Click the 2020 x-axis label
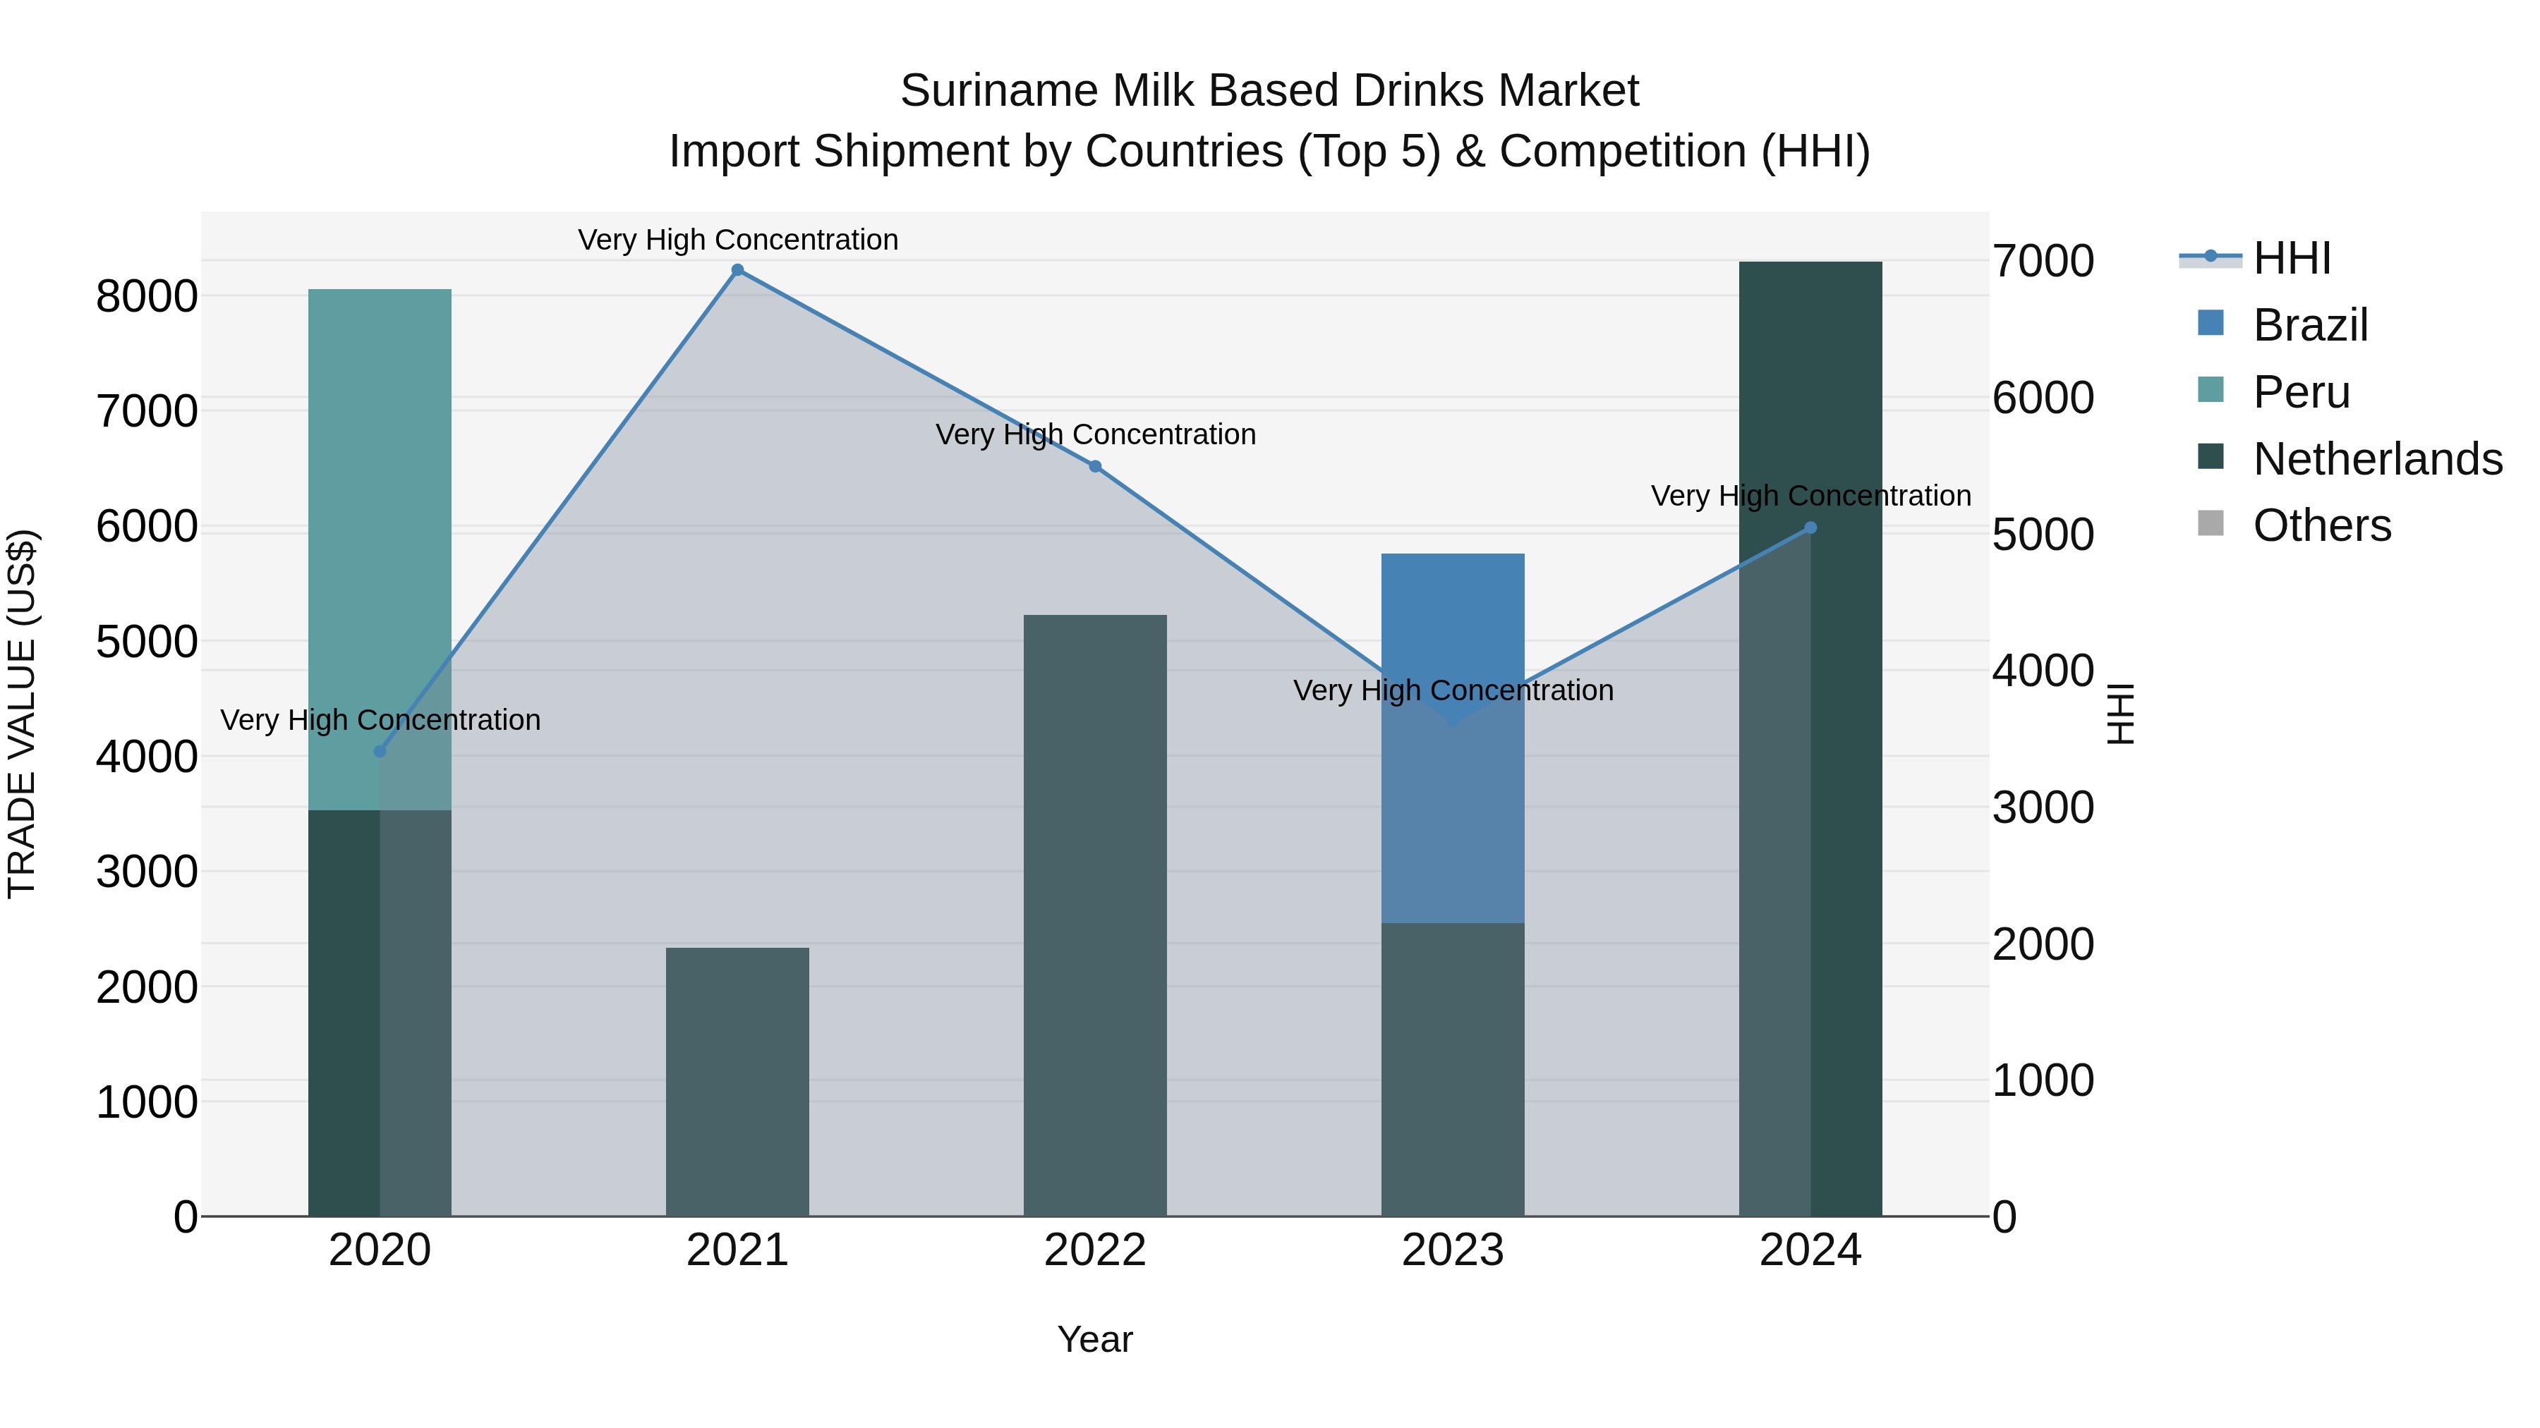 coord(380,1250)
